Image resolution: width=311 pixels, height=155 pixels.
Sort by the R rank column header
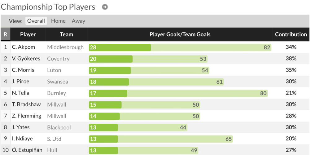(5, 34)
